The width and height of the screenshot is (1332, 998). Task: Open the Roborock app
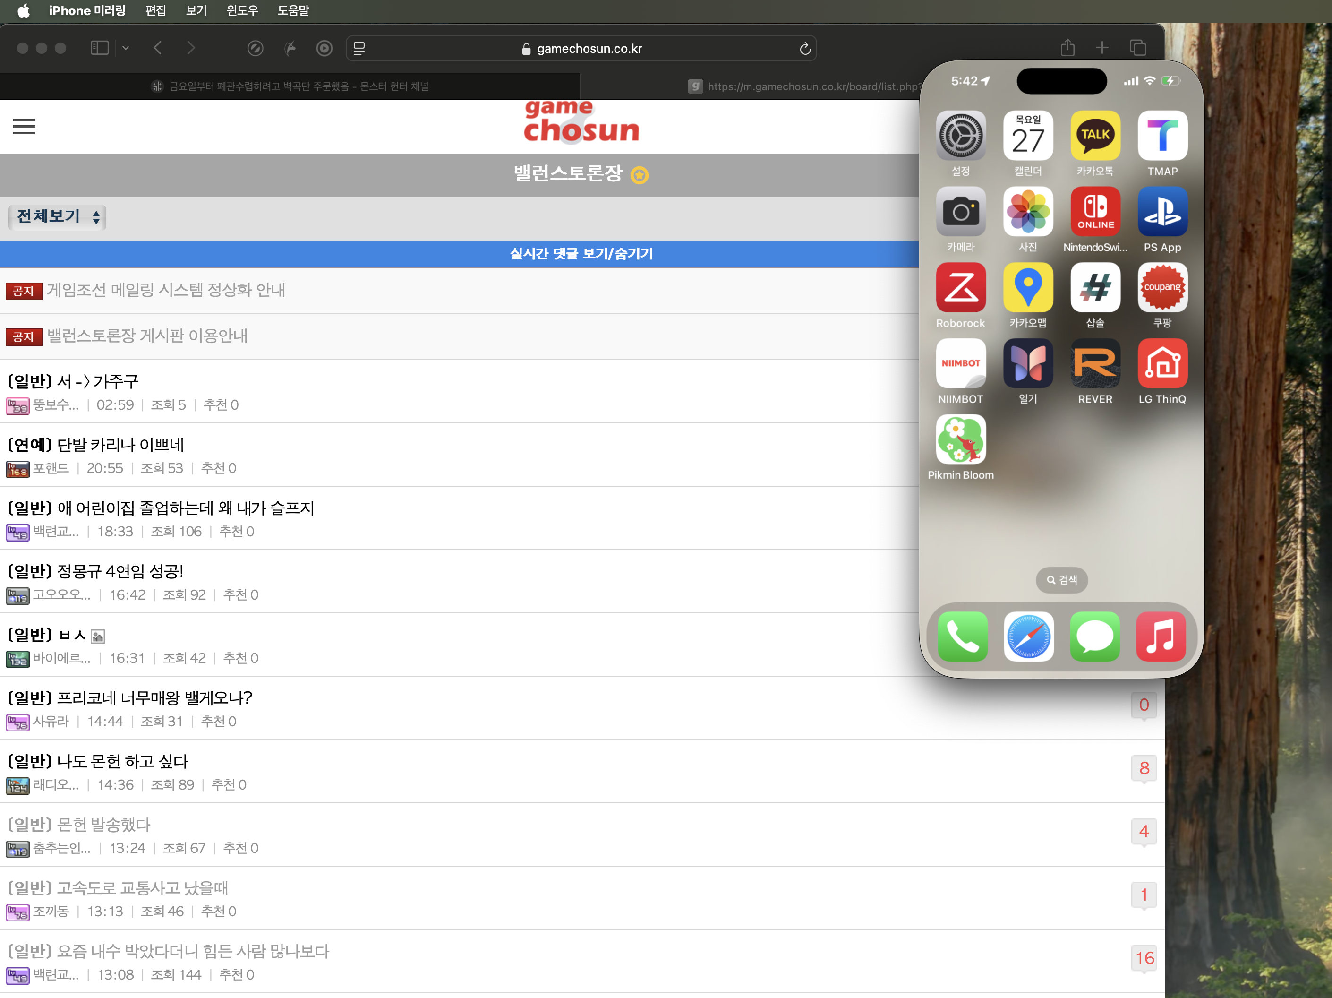[x=960, y=287]
